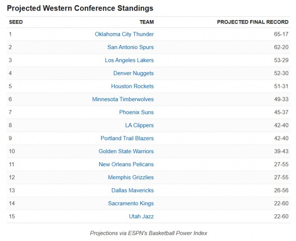Visit the Portland Trail Blazers link

point(127,138)
